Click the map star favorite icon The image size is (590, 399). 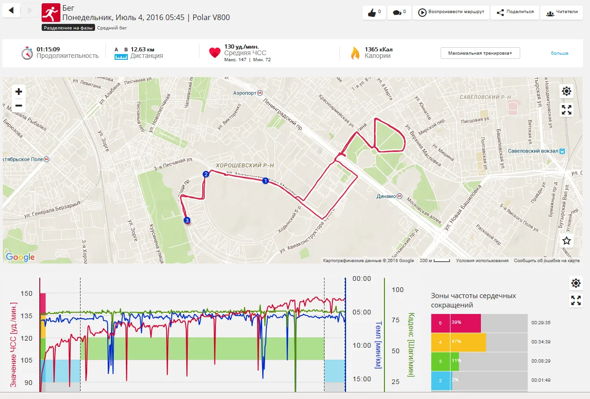tap(567, 241)
